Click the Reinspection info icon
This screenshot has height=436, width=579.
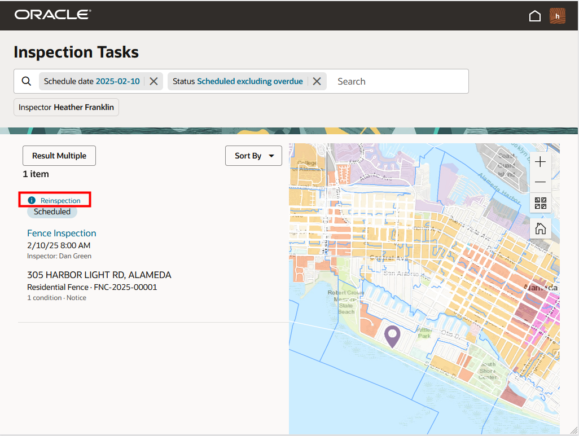click(x=32, y=200)
